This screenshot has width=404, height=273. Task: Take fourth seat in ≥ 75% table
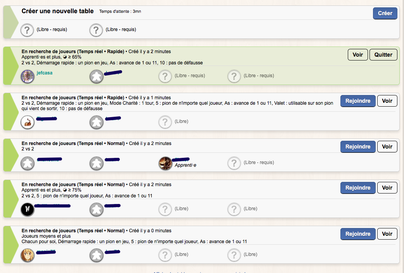pos(234,209)
